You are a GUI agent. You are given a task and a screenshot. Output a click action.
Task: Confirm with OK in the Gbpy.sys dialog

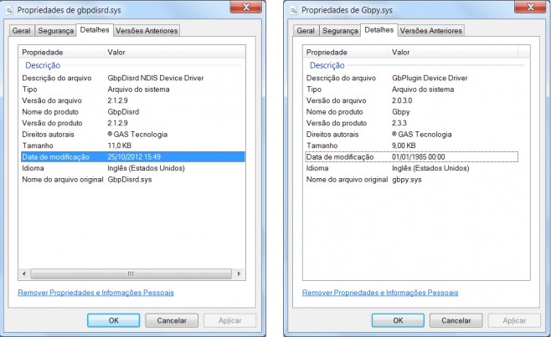tap(398, 320)
